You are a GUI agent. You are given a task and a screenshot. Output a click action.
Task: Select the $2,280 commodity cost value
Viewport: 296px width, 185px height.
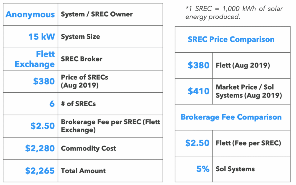pos(40,148)
